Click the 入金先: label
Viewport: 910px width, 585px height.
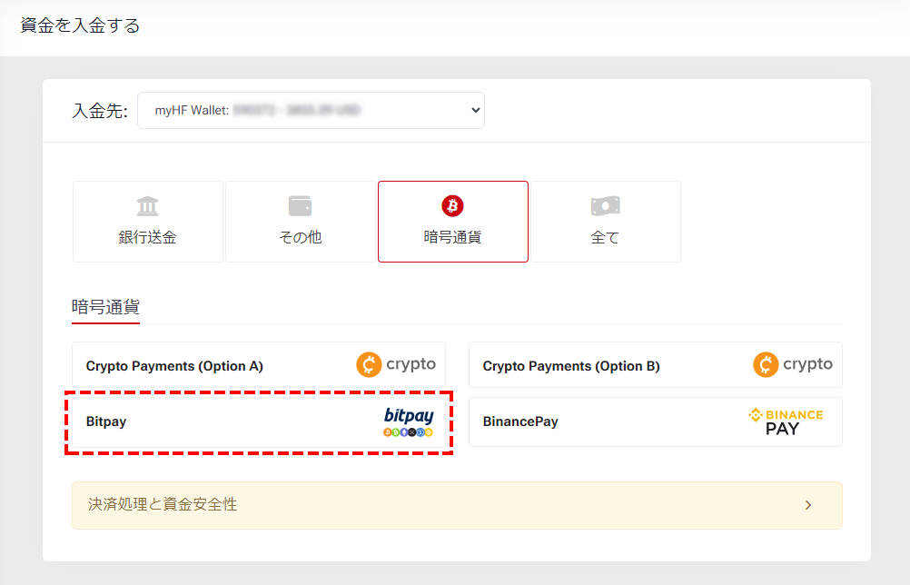(x=100, y=110)
